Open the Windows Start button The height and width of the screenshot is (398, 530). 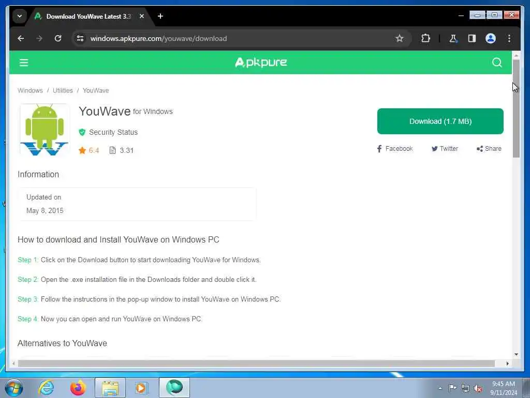[14, 388]
